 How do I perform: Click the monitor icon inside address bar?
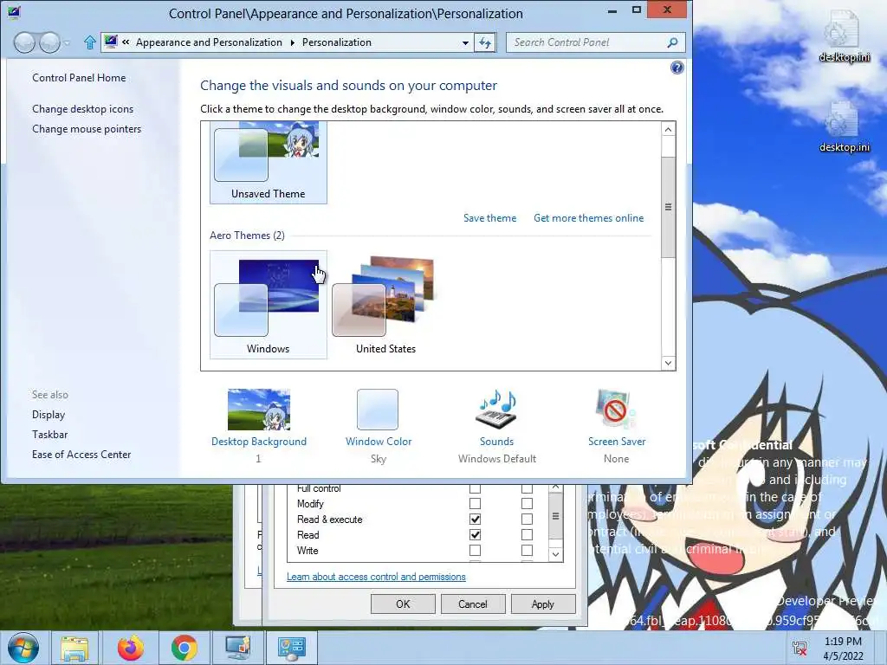[x=111, y=42]
